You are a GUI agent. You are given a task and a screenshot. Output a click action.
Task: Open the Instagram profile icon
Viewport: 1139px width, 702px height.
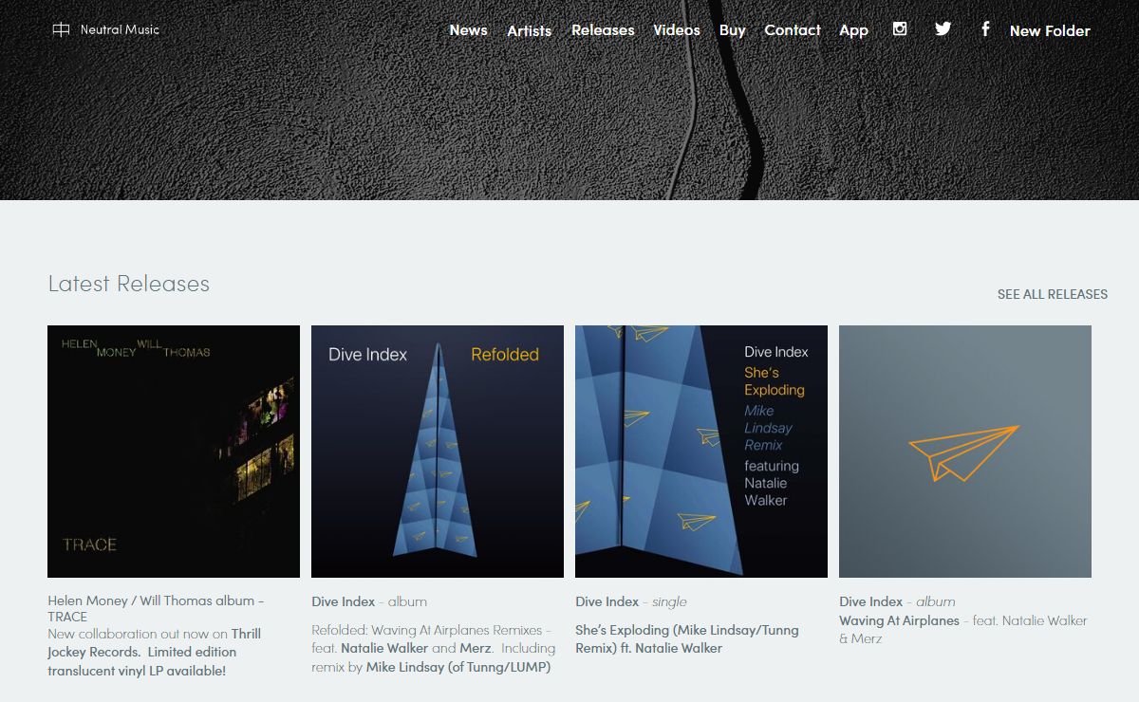900,28
